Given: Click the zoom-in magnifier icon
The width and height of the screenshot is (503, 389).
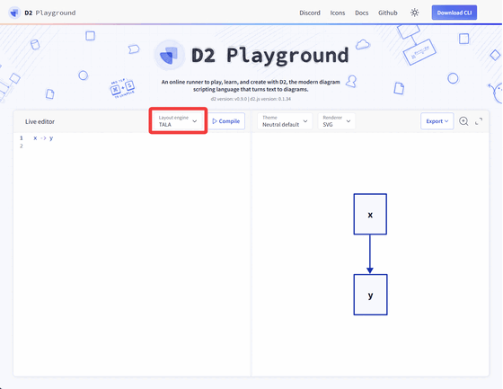Looking at the screenshot, I should click(463, 121).
